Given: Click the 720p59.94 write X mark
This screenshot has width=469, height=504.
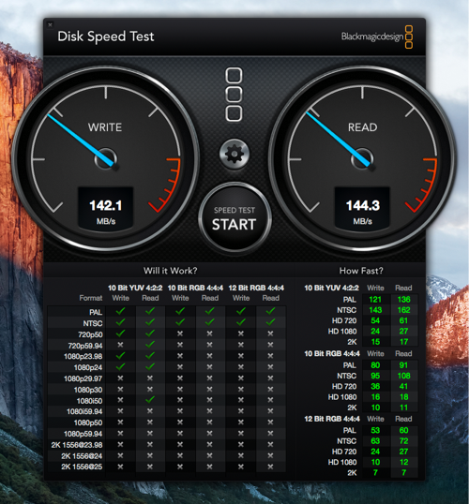Looking at the screenshot, I should 120,345.
